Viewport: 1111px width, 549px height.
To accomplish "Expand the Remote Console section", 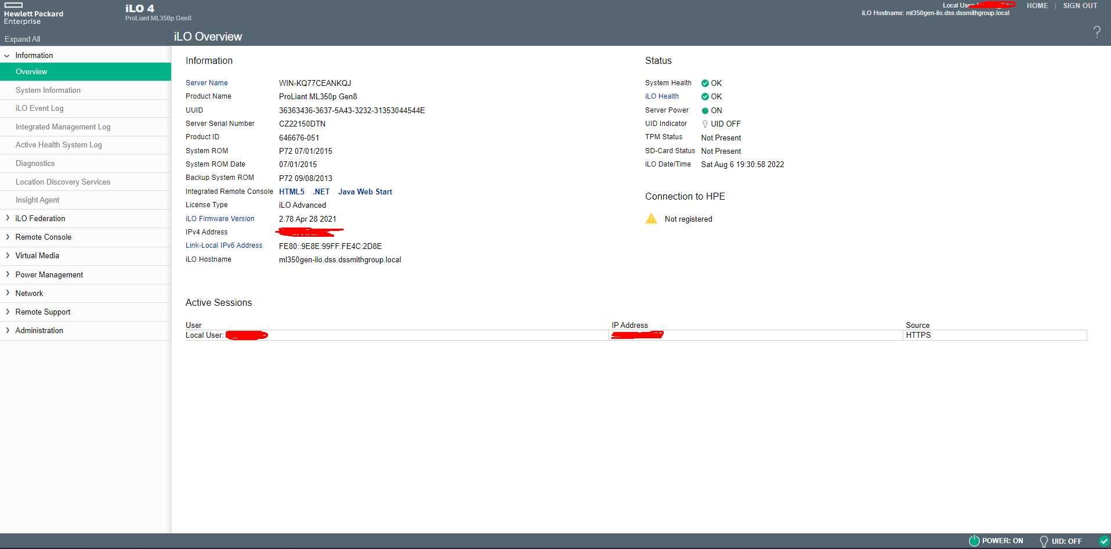I will coord(7,237).
